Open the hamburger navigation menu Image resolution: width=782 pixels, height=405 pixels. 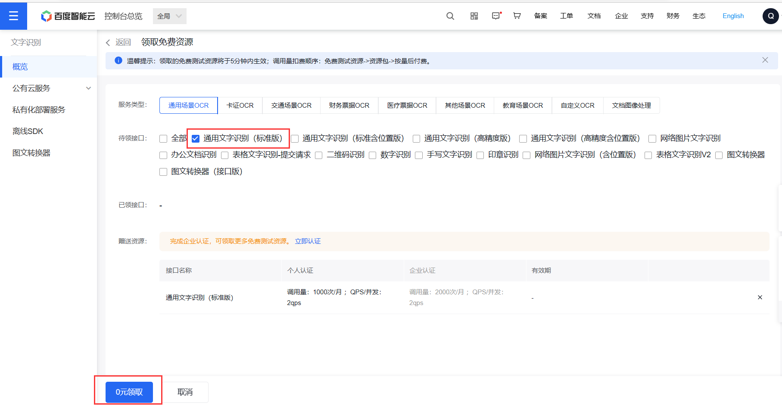[13, 16]
